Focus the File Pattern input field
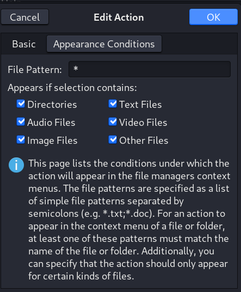Image resolution: width=241 pixels, height=292 pixels. 150,69
